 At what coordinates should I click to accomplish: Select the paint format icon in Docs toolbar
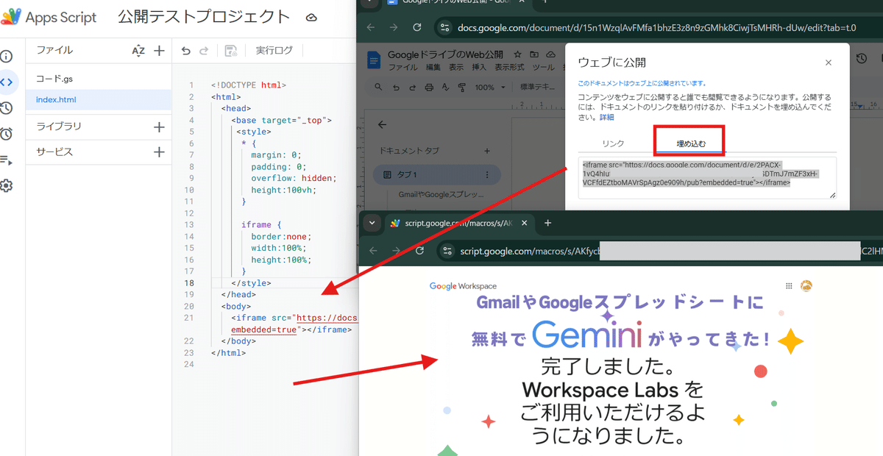[462, 88]
